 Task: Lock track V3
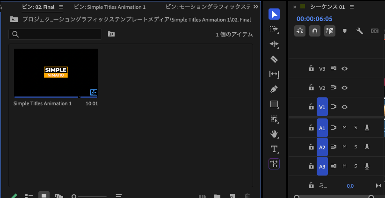[311, 68]
